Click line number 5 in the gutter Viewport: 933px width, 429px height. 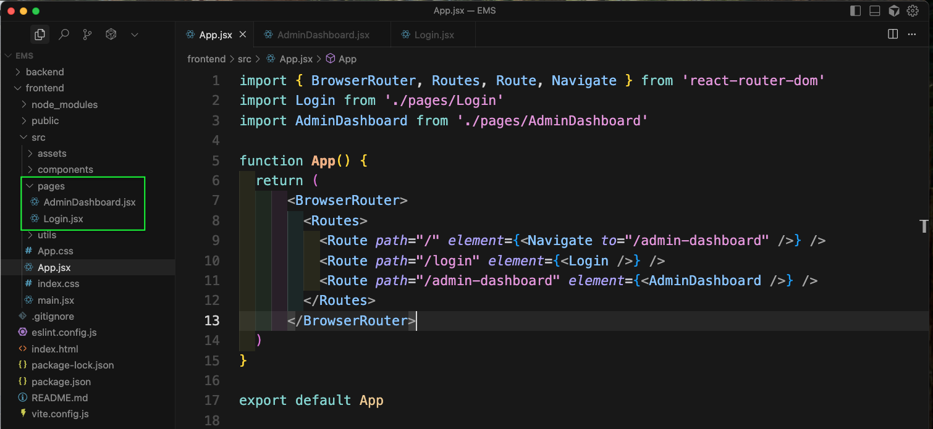216,160
